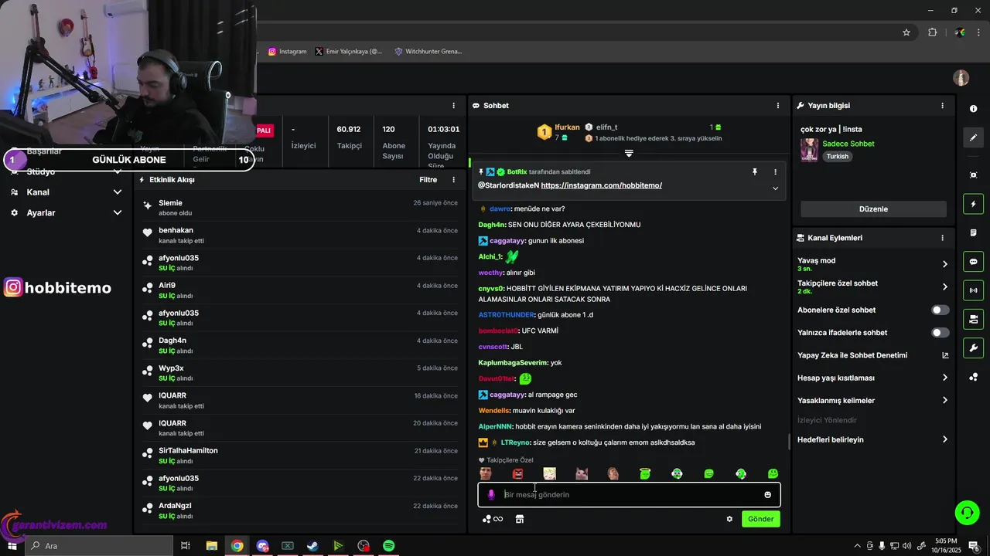Click the Windows taskbar search box

[99, 546]
